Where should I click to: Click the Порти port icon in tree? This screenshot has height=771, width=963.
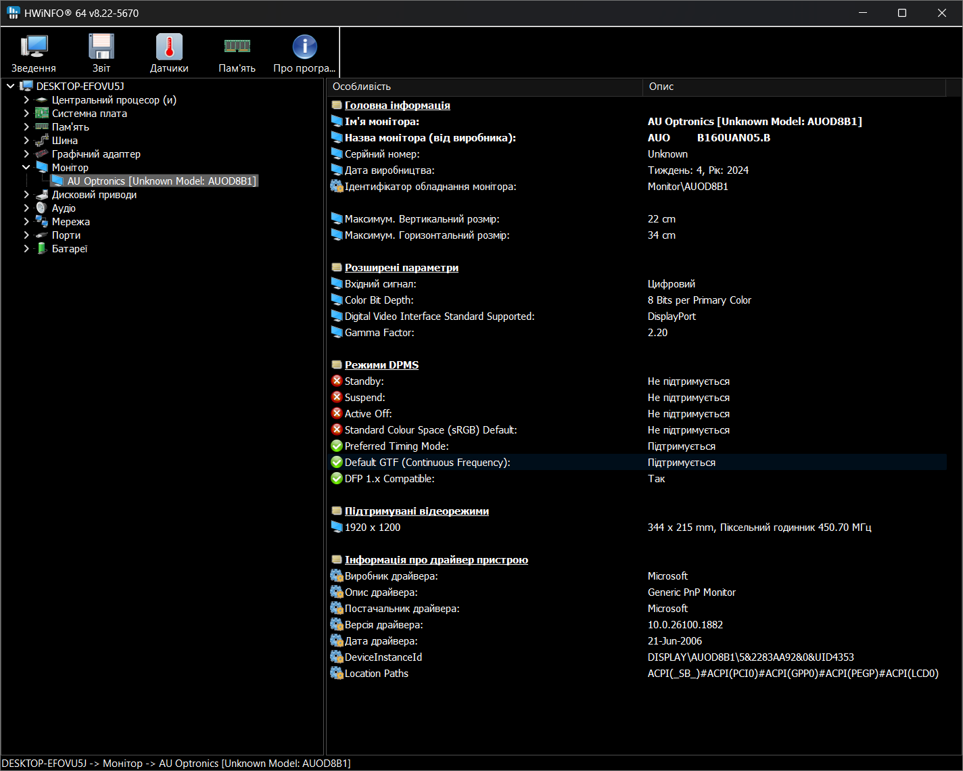(x=42, y=235)
